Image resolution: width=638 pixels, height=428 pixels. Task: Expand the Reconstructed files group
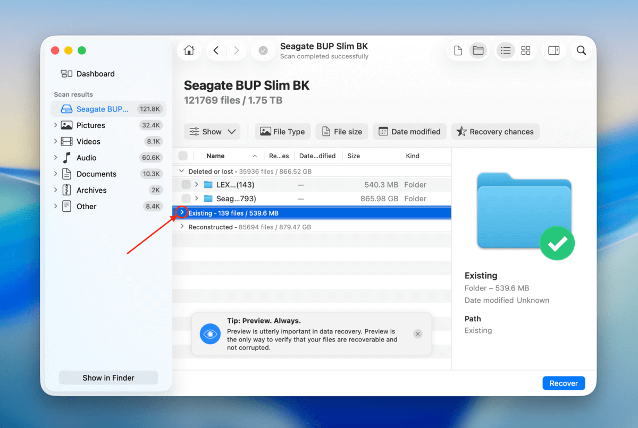[182, 227]
